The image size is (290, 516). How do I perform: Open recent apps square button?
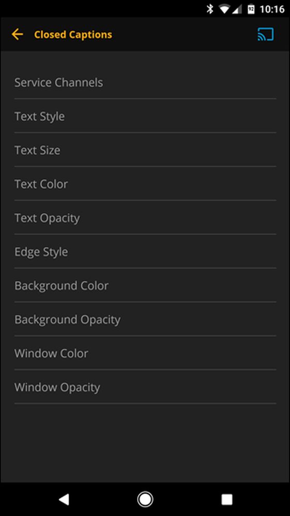coord(227,499)
